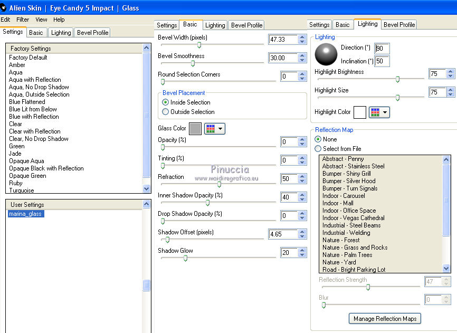Click the Refraction slider handle

pyautogui.click(x=219, y=184)
